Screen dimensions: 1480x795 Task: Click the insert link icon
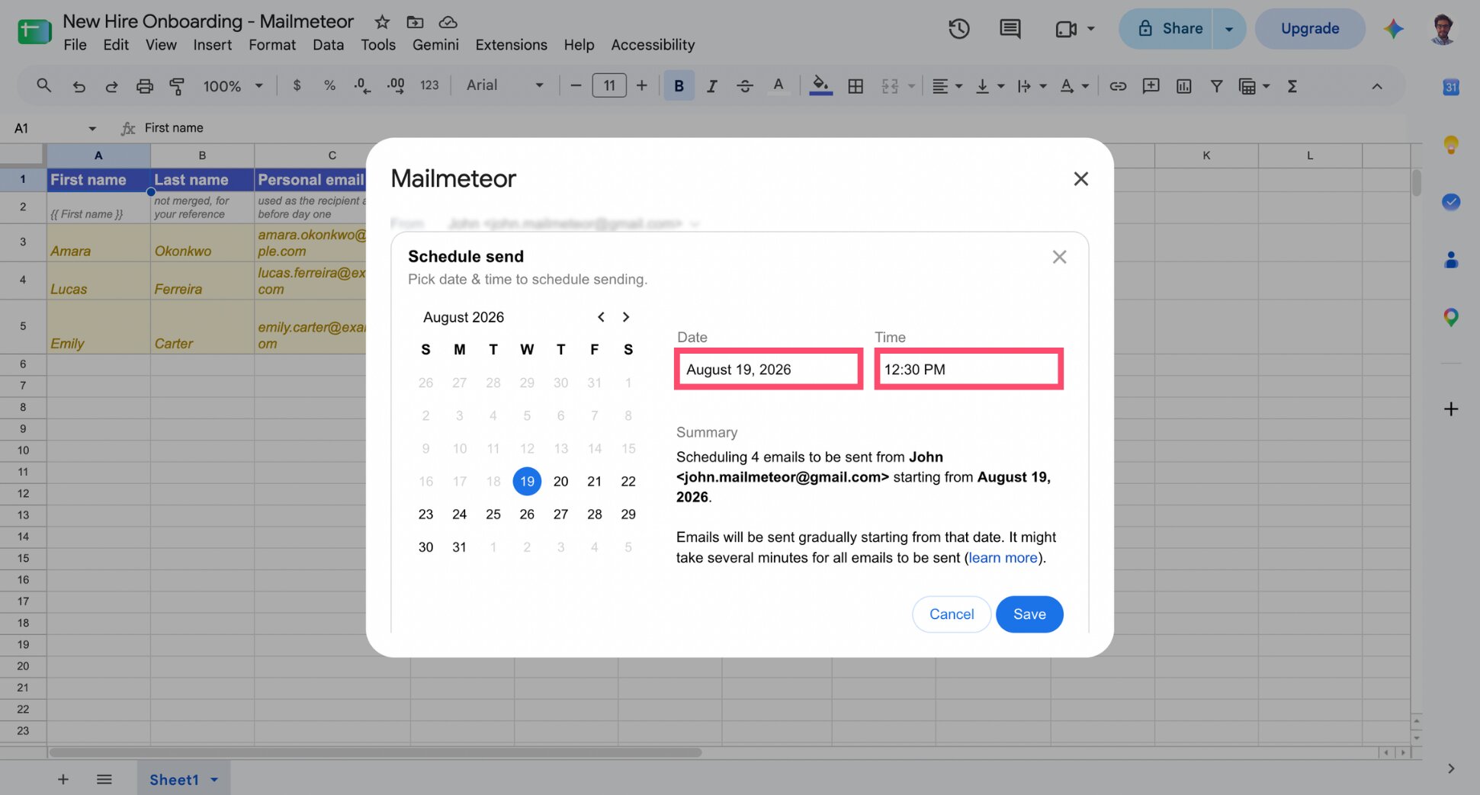(1118, 86)
